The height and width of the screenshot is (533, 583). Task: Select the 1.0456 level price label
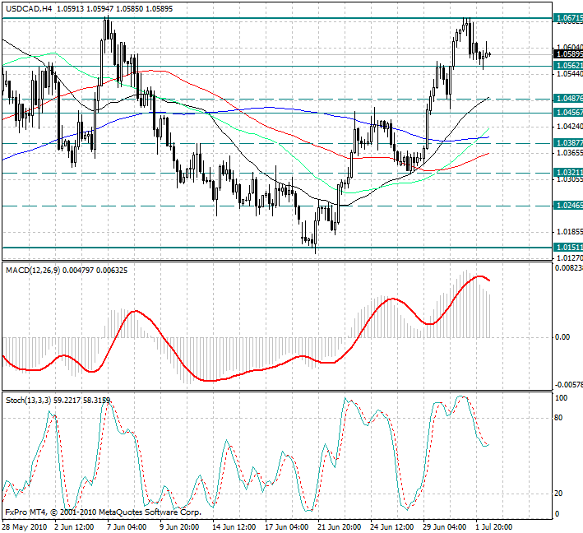[566, 112]
